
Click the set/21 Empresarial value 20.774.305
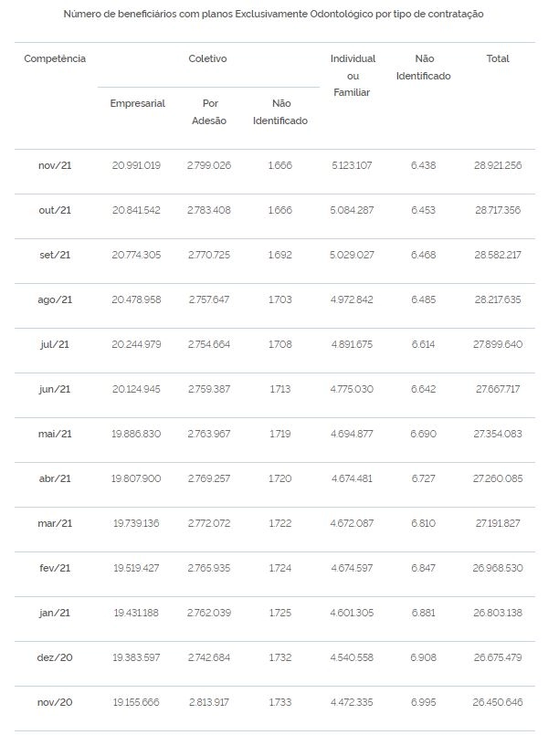(x=136, y=255)
